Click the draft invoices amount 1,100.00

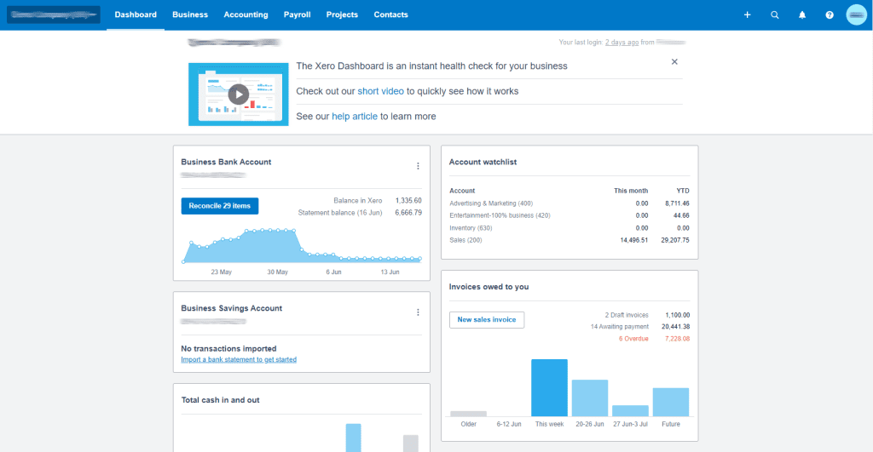678,315
